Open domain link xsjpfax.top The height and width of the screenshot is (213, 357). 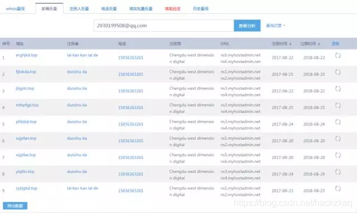pyautogui.click(x=26, y=155)
